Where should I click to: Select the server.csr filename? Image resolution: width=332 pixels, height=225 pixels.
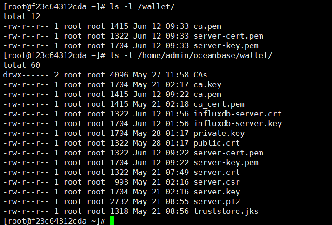tap(217, 182)
